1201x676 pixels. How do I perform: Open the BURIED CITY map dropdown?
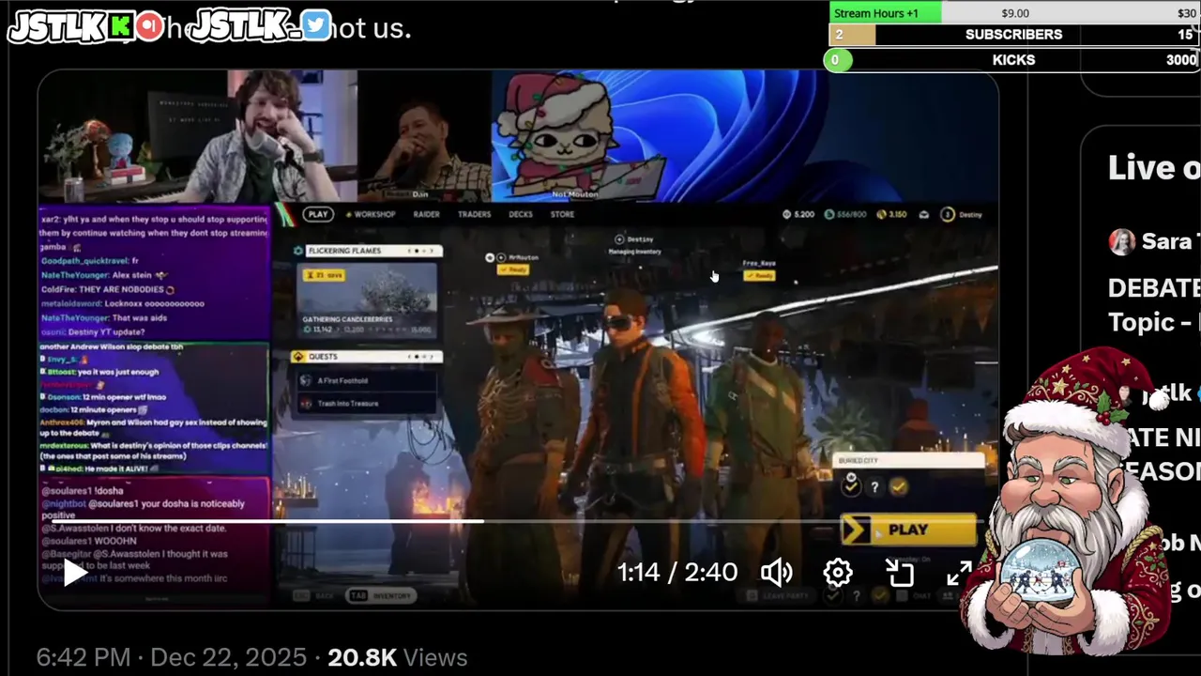[906, 461]
